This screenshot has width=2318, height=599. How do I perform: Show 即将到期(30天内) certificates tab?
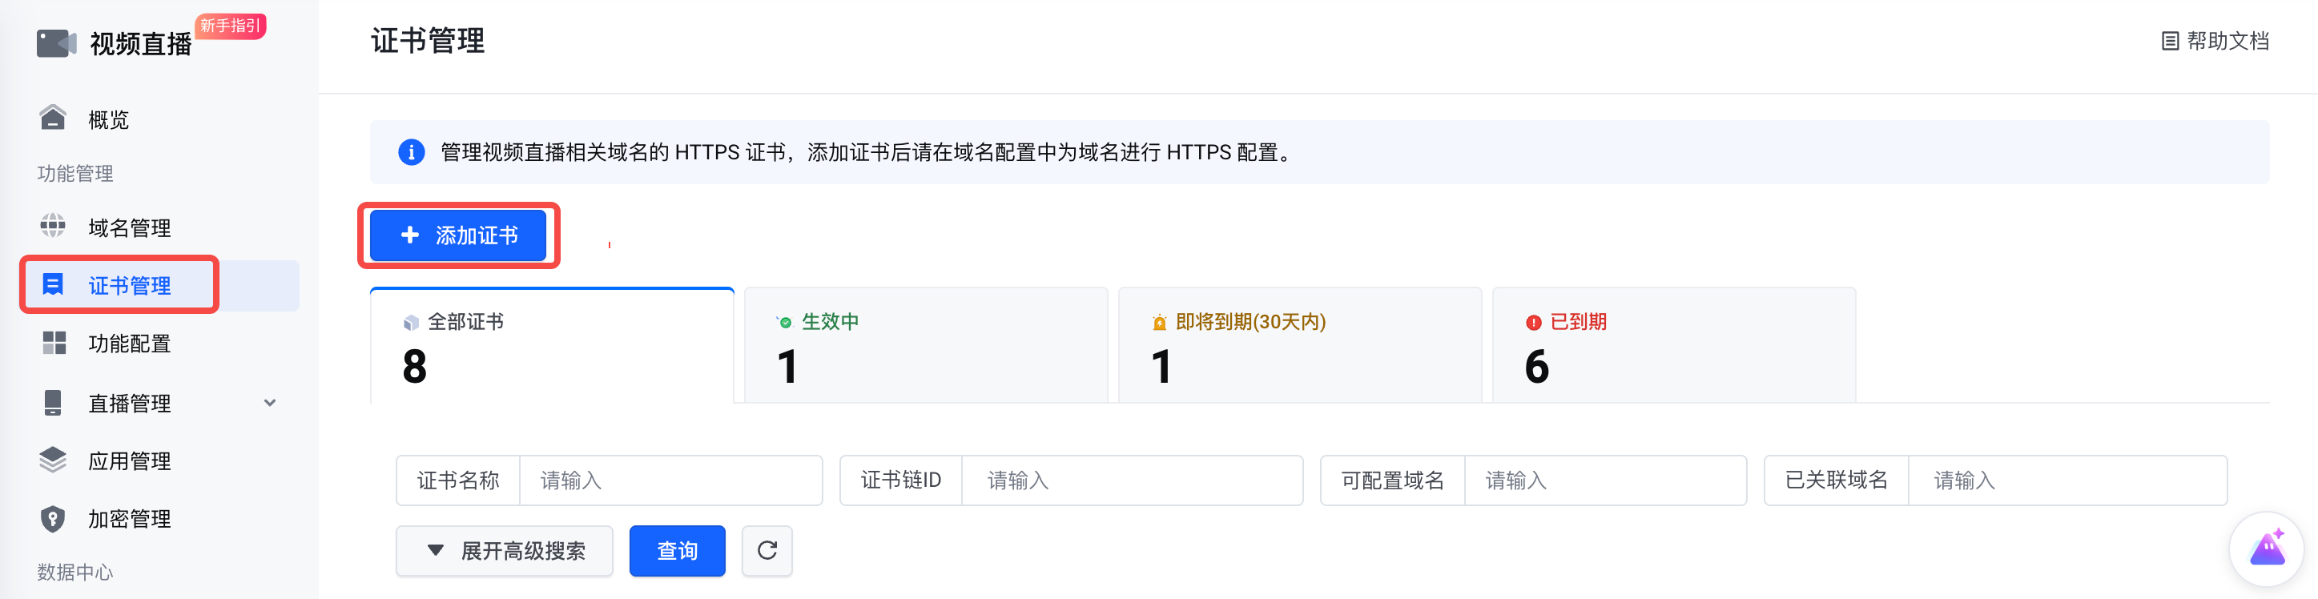coord(1299,345)
